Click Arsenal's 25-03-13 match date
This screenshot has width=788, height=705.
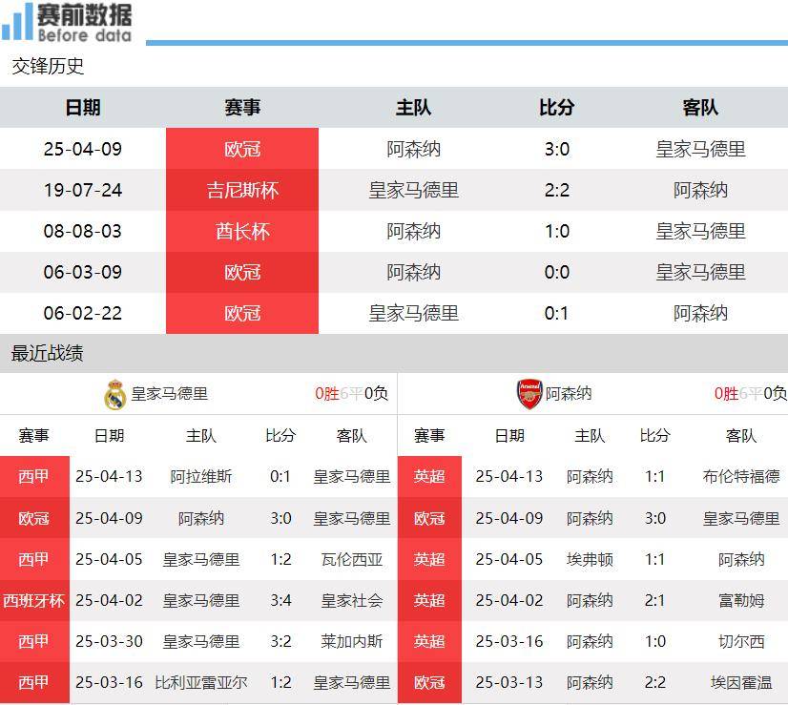coord(509,682)
